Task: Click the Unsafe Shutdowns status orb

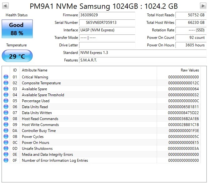Action: tap(6, 148)
